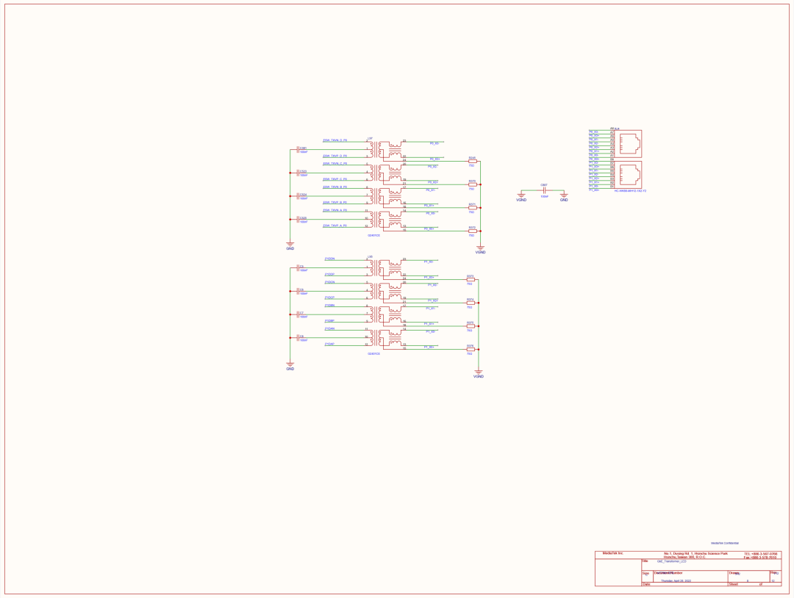Select resistor R372 symbol
This screenshot has width=794, height=598.
pyautogui.click(x=472, y=231)
